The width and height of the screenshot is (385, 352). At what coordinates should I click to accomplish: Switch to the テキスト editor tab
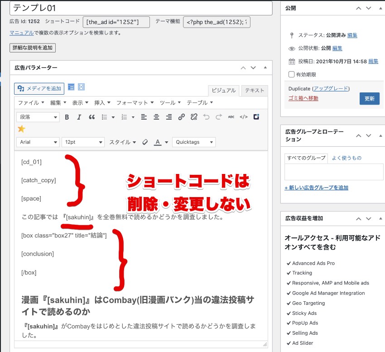(254, 91)
